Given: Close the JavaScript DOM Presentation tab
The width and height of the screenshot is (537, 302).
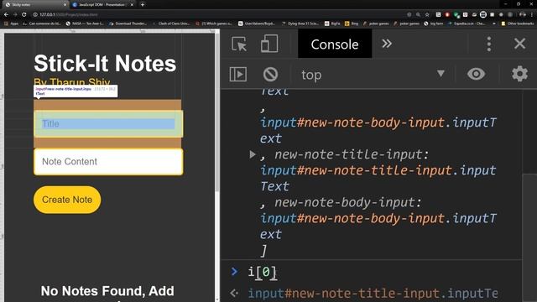Looking at the screenshot, I should (132, 5).
